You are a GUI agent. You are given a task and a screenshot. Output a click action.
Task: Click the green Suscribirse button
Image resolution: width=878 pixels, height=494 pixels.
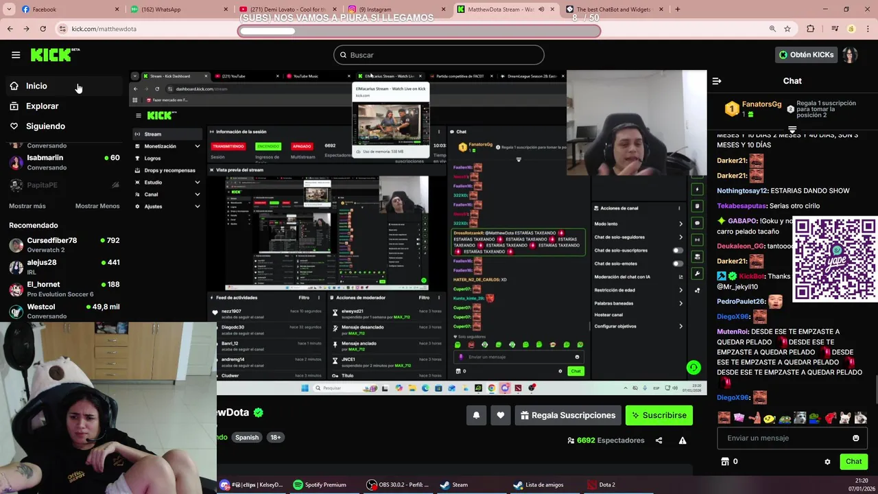pos(659,415)
